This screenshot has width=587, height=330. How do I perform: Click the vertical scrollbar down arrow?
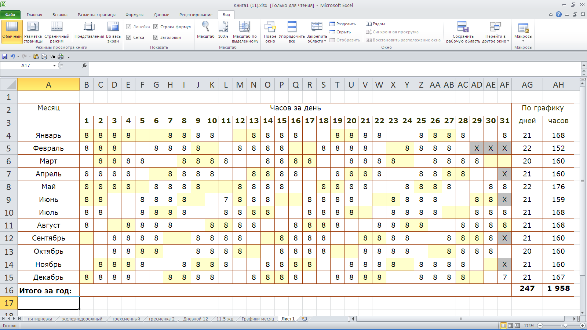tap(583, 313)
